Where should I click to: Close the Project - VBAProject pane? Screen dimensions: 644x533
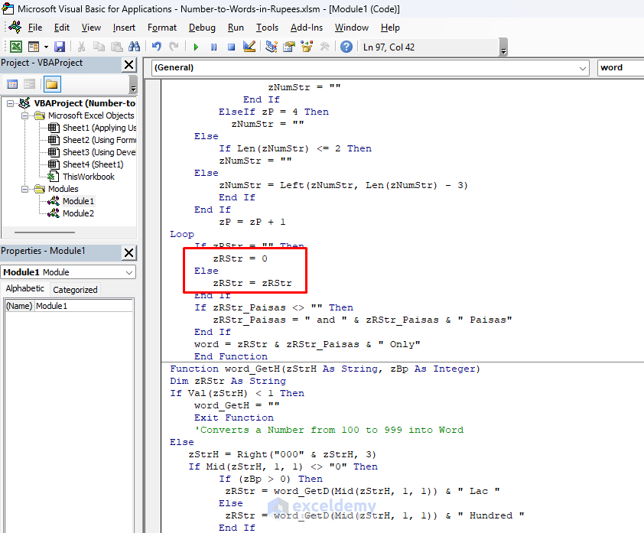(x=128, y=64)
